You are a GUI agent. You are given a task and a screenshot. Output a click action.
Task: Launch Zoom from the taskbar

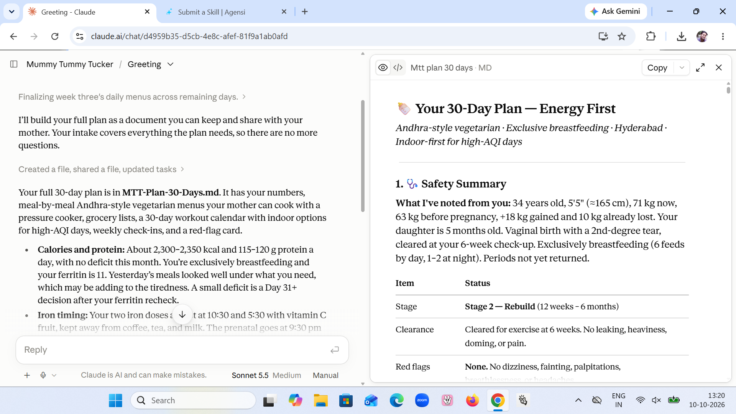pos(422,401)
